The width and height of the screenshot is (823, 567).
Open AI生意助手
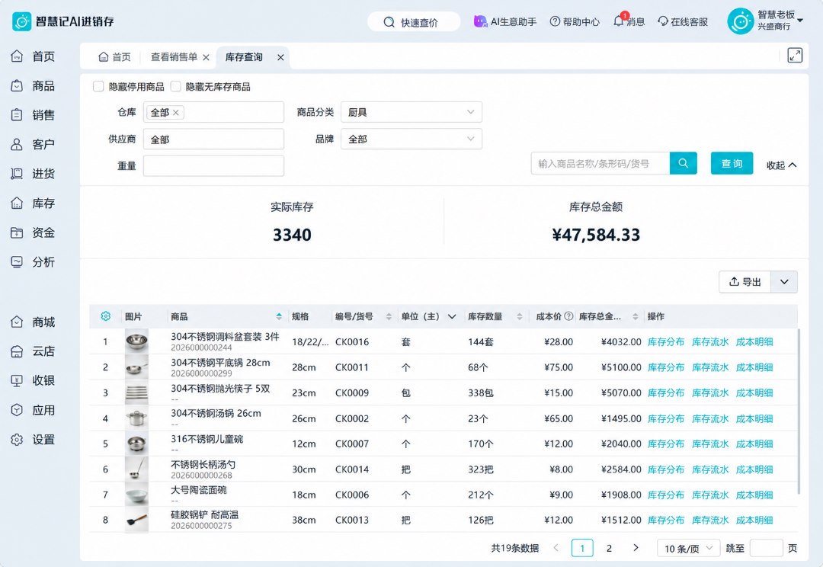pyautogui.click(x=505, y=21)
